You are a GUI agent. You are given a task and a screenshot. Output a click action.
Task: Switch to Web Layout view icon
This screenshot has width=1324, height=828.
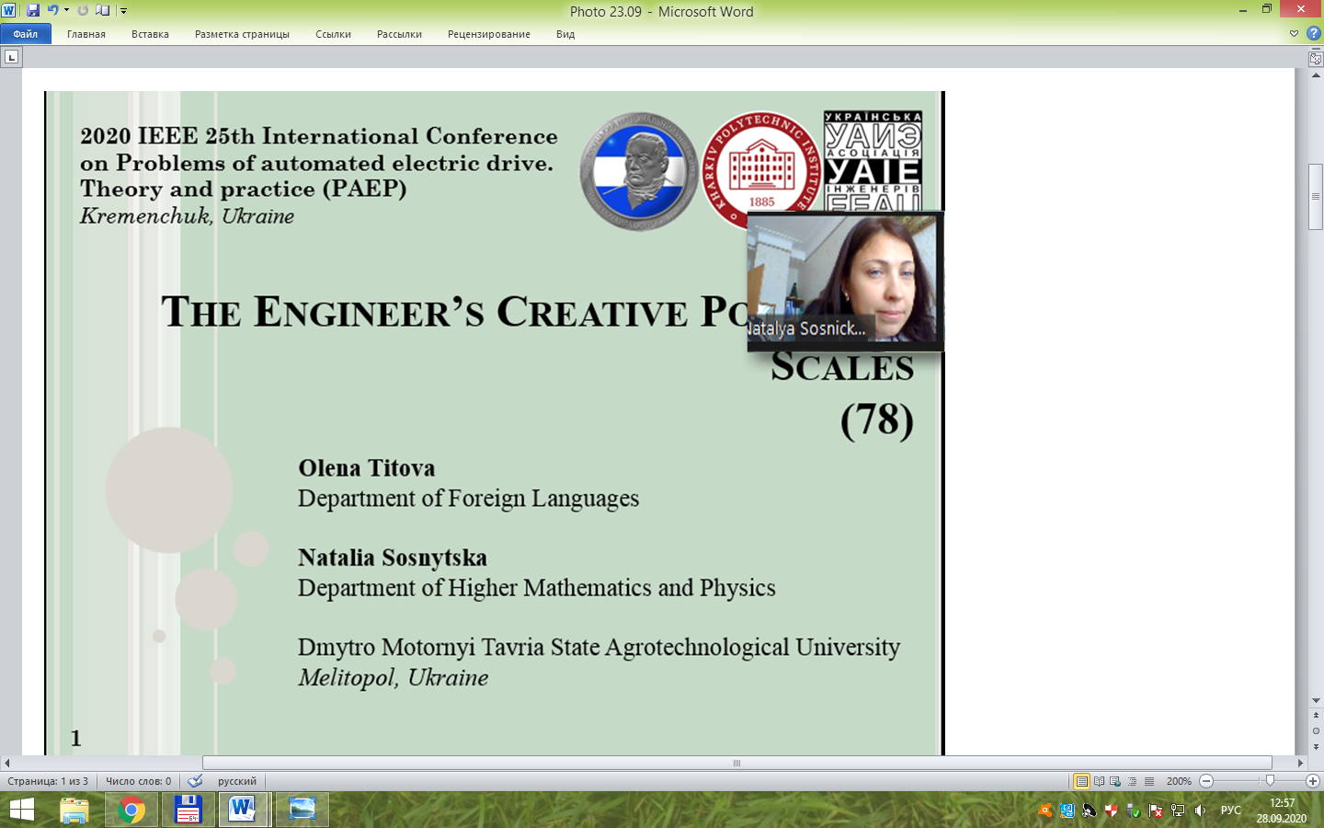coord(1115,781)
